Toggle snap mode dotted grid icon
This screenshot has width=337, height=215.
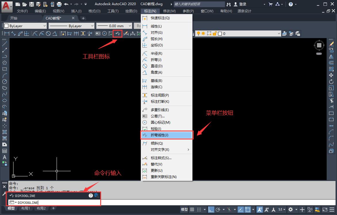coord(199,210)
